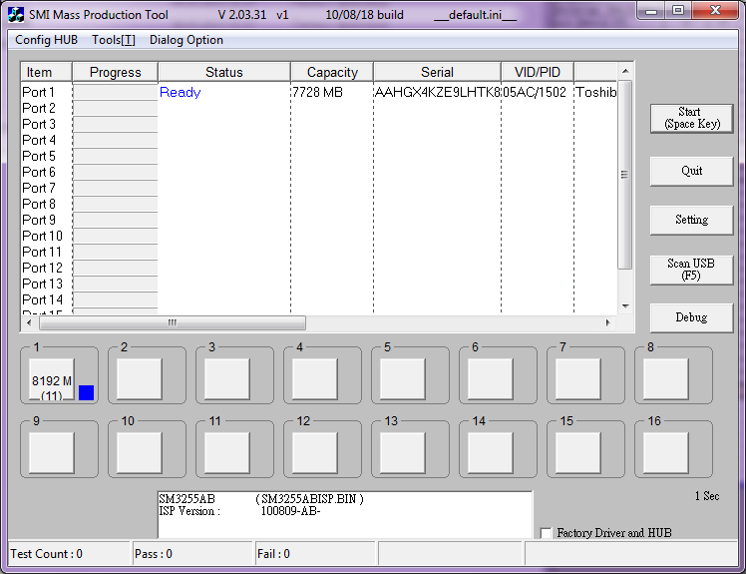Screen dimensions: 746x574
Task: Click the serial AAHGX4KZE9LHTK8 cell
Action: pyautogui.click(x=437, y=92)
